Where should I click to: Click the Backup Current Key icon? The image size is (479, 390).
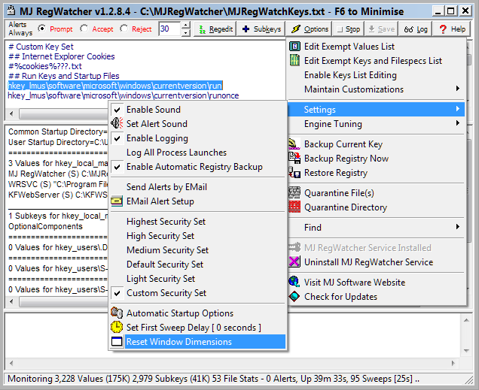point(294,144)
